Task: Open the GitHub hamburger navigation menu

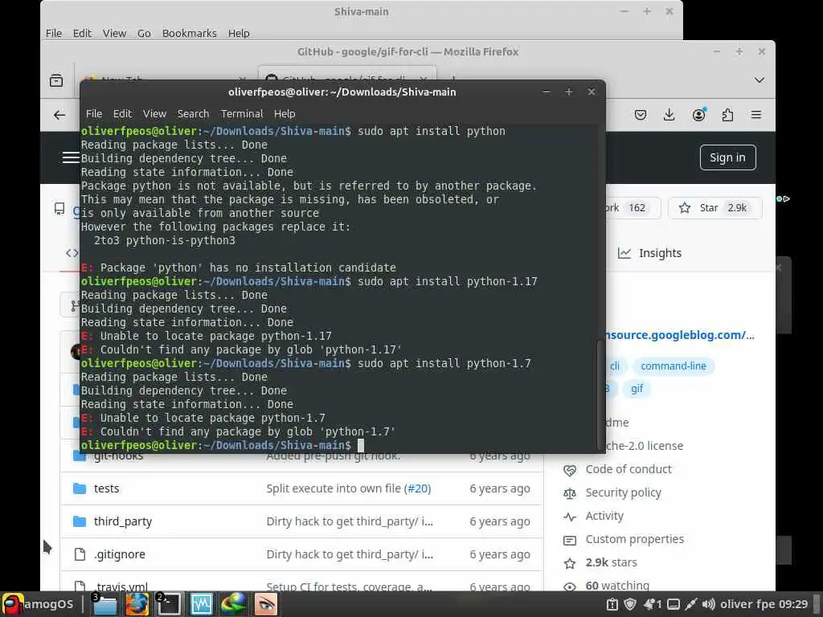Action: (71, 157)
